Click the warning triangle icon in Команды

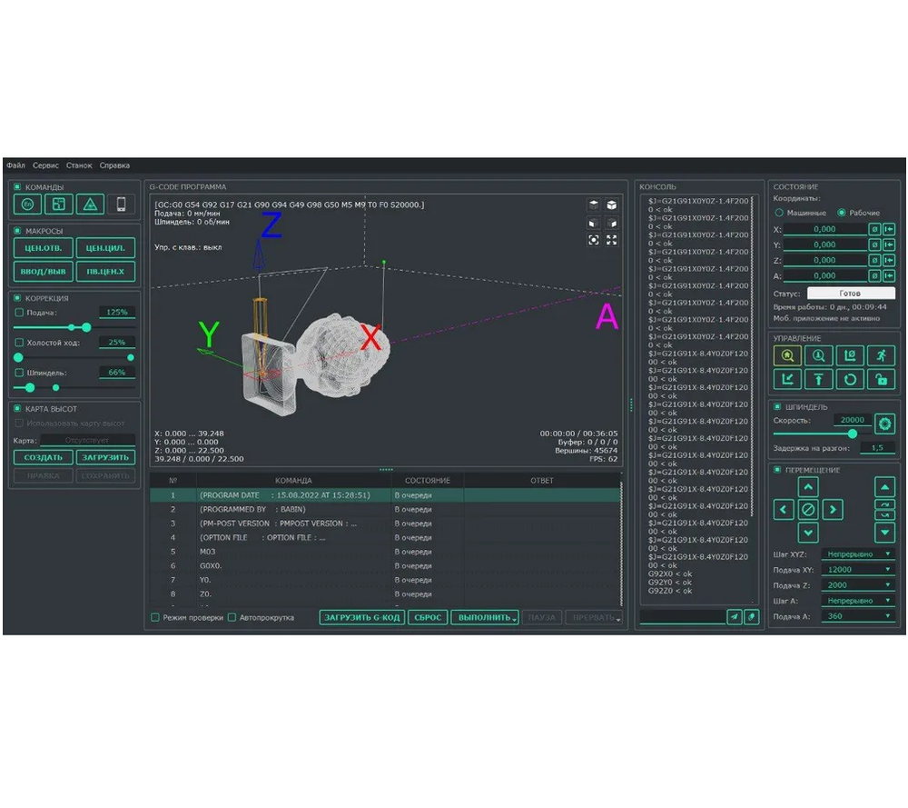pos(90,204)
